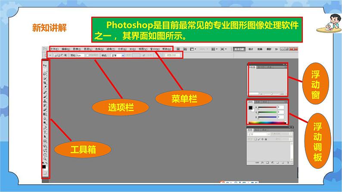The height and width of the screenshot is (192, 342).
Task: Select the Move tool in the toolbox
Action: coord(45,65)
